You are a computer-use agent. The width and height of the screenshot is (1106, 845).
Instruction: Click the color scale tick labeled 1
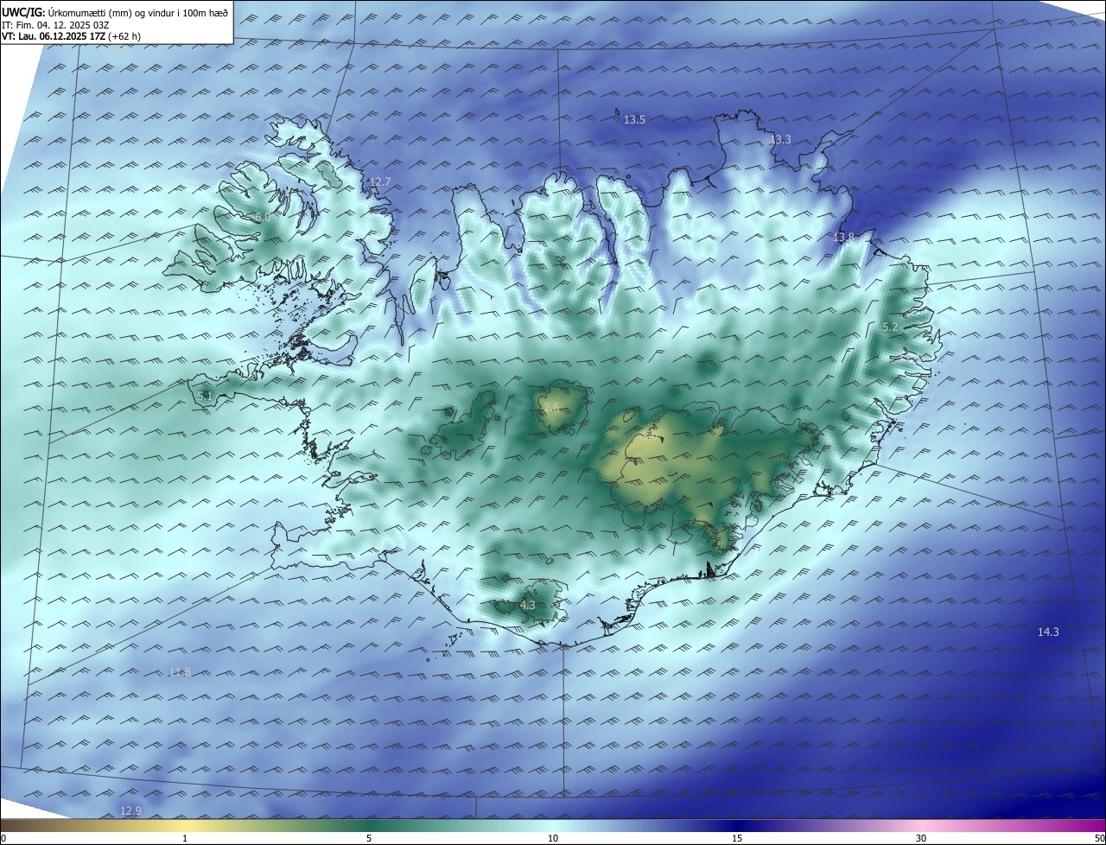(185, 838)
